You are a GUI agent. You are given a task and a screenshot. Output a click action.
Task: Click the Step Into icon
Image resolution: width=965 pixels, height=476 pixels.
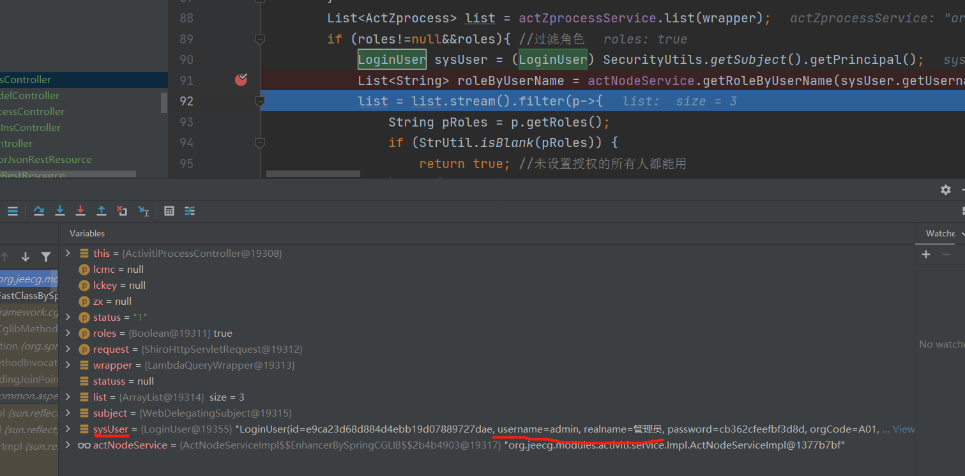[59, 211]
